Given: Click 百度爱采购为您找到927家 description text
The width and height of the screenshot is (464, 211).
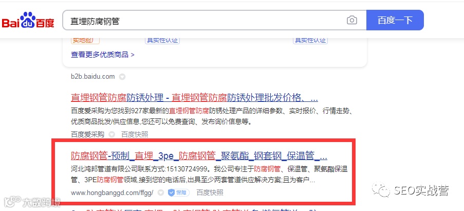Looking at the screenshot, I should [x=211, y=116].
